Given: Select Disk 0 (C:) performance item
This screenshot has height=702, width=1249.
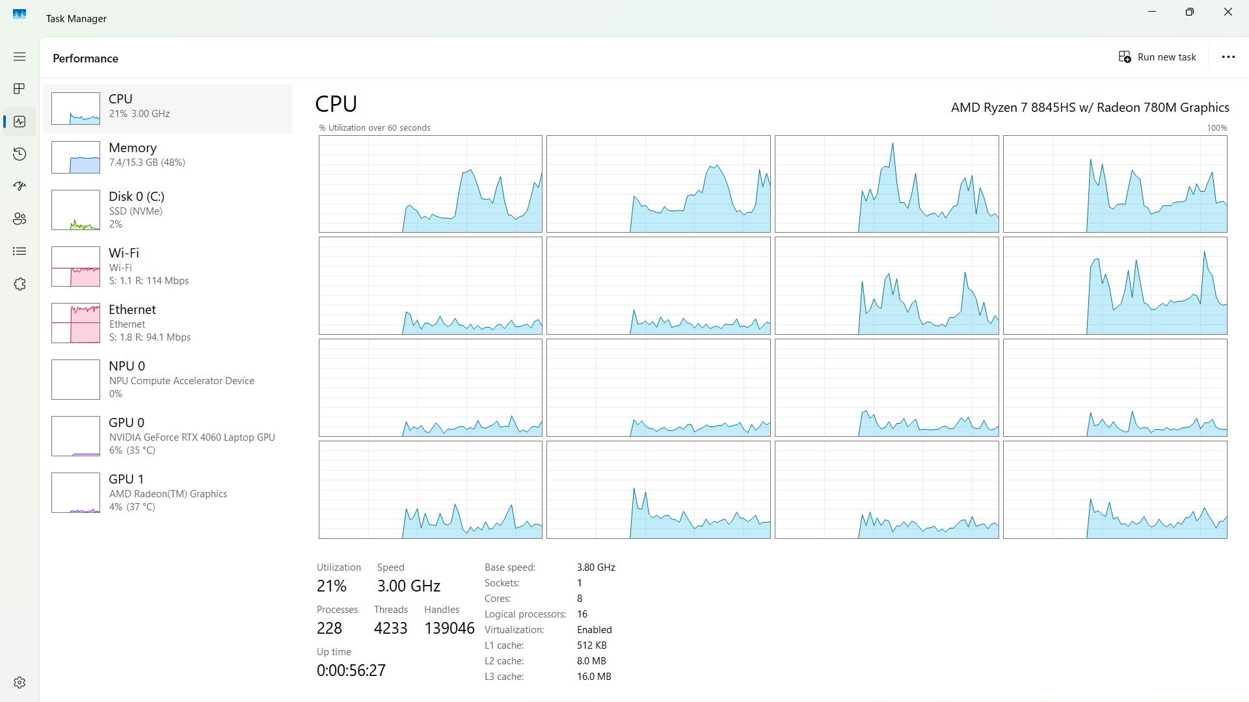Looking at the screenshot, I should [x=168, y=209].
